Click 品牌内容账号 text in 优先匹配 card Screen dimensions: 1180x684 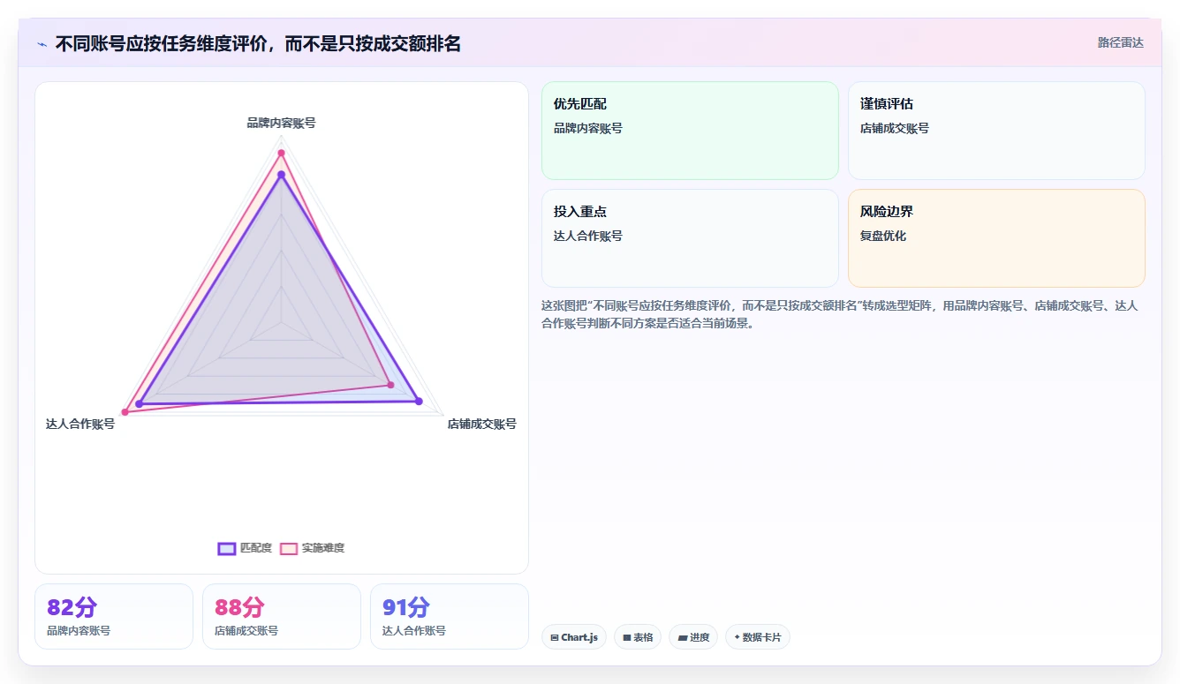[x=588, y=128]
